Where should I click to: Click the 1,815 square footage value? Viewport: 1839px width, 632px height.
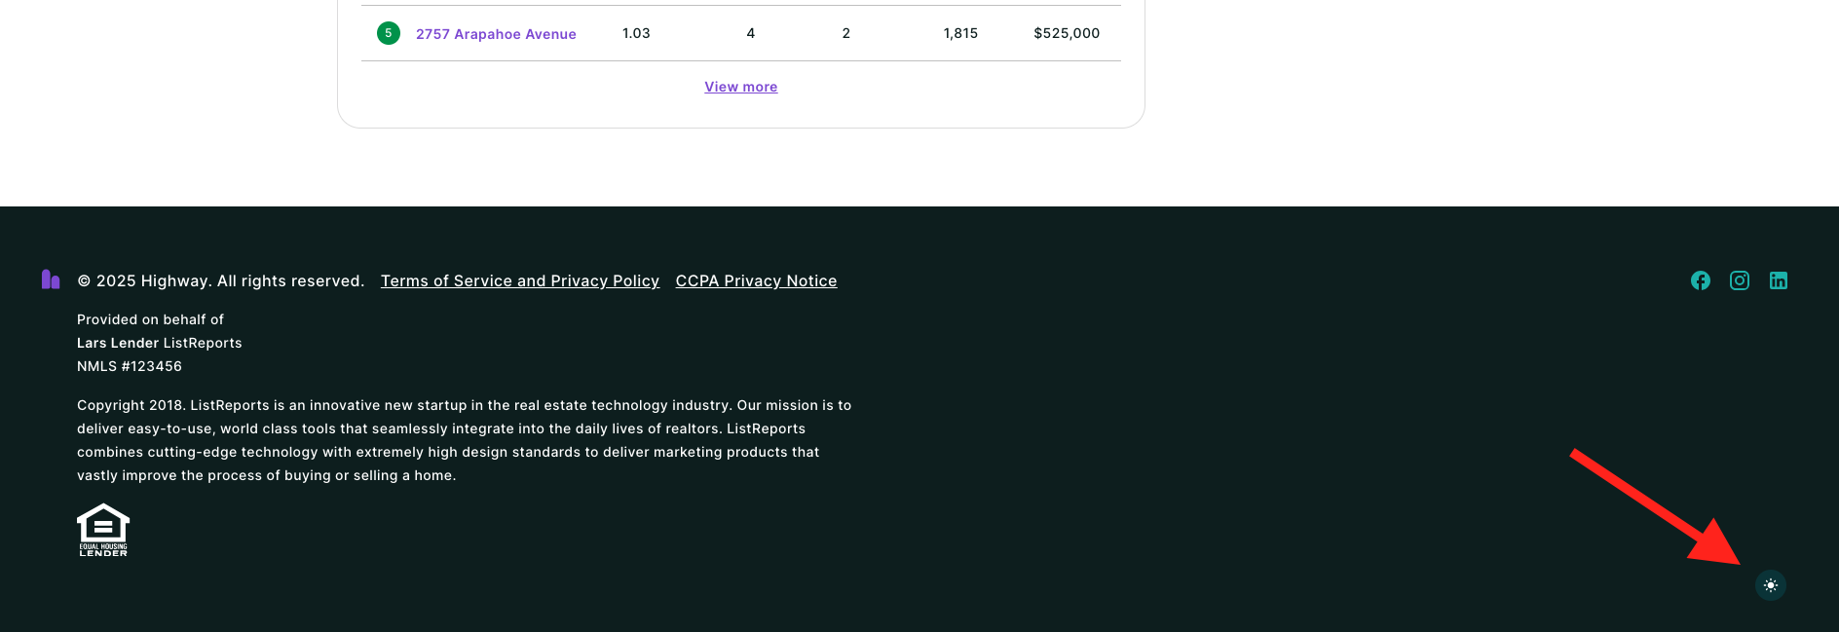pos(959,33)
